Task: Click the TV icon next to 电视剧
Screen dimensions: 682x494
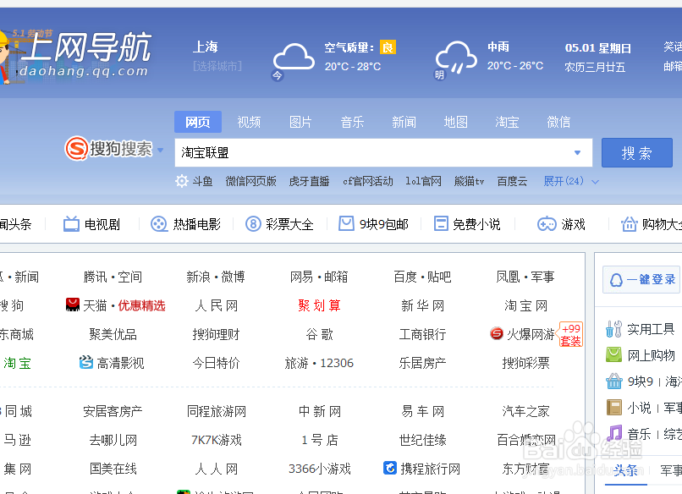Action: 71,224
